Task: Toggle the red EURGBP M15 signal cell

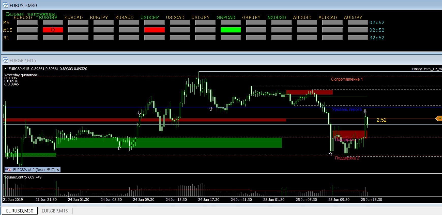Action: pyautogui.click(x=53, y=30)
